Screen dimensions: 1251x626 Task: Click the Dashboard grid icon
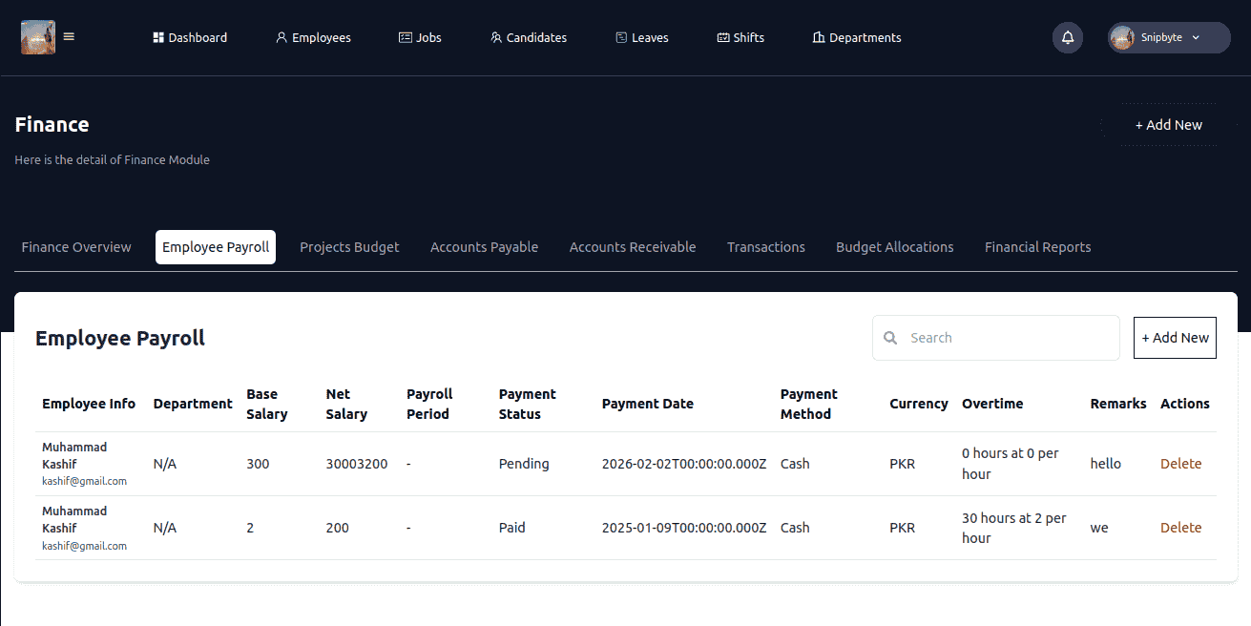158,38
